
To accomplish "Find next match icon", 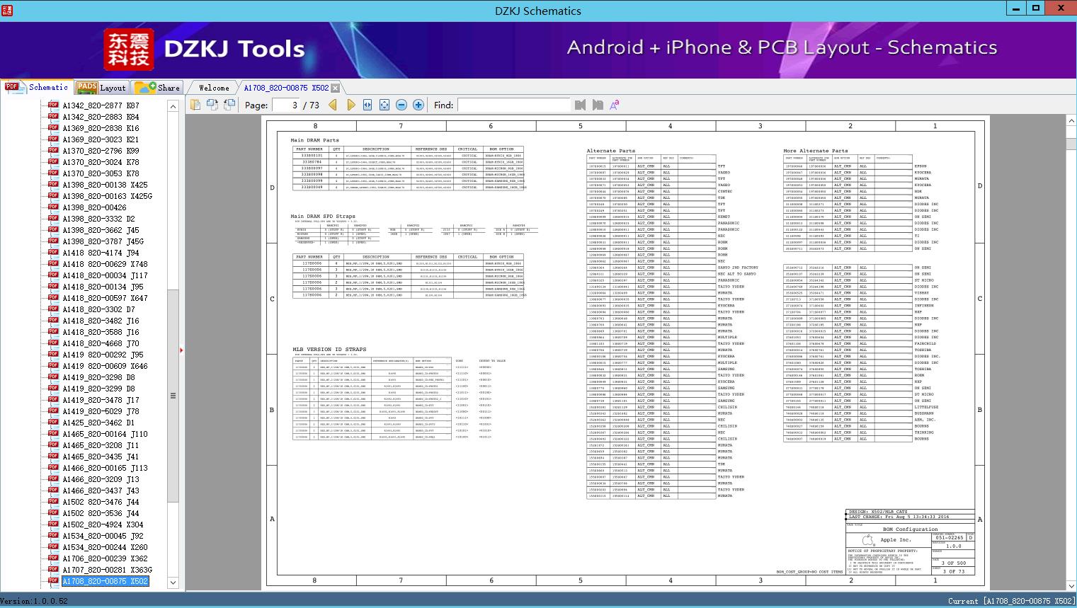I will [598, 105].
